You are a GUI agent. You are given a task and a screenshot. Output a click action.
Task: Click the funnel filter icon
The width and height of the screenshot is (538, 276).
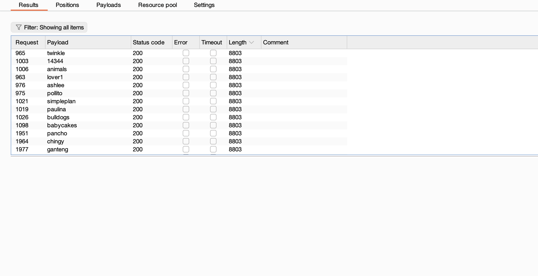pos(18,27)
